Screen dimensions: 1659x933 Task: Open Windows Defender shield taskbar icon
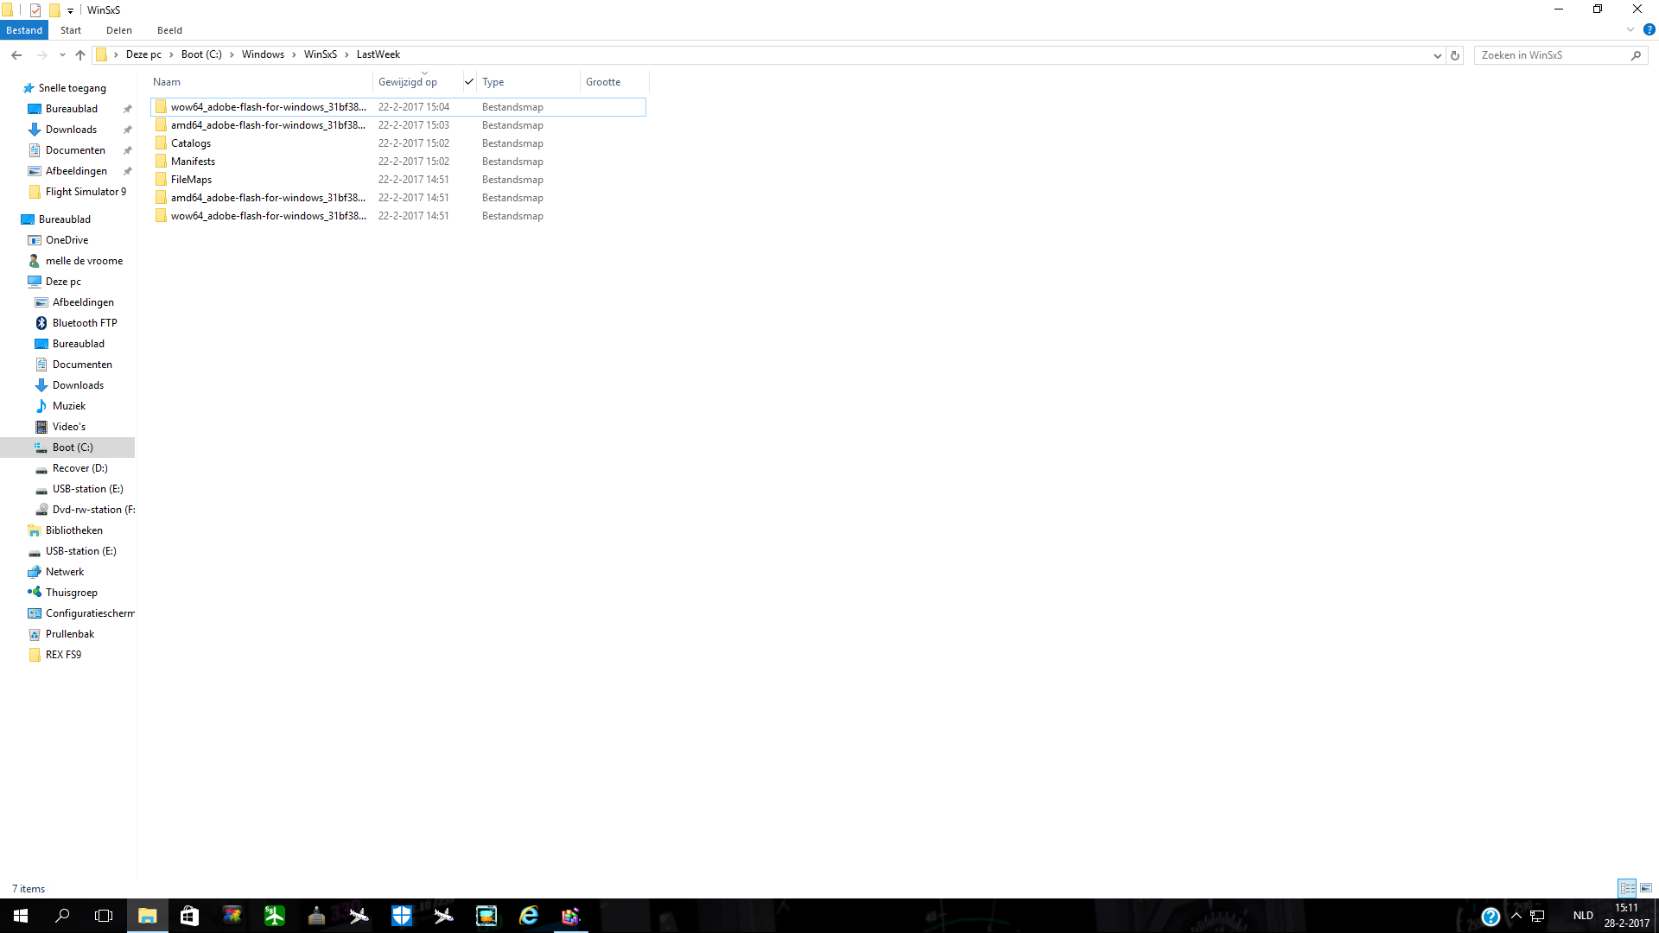[401, 916]
